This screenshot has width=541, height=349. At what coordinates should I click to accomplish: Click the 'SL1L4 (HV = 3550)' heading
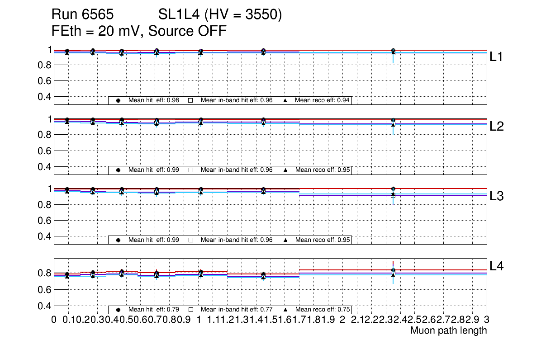coord(220,15)
